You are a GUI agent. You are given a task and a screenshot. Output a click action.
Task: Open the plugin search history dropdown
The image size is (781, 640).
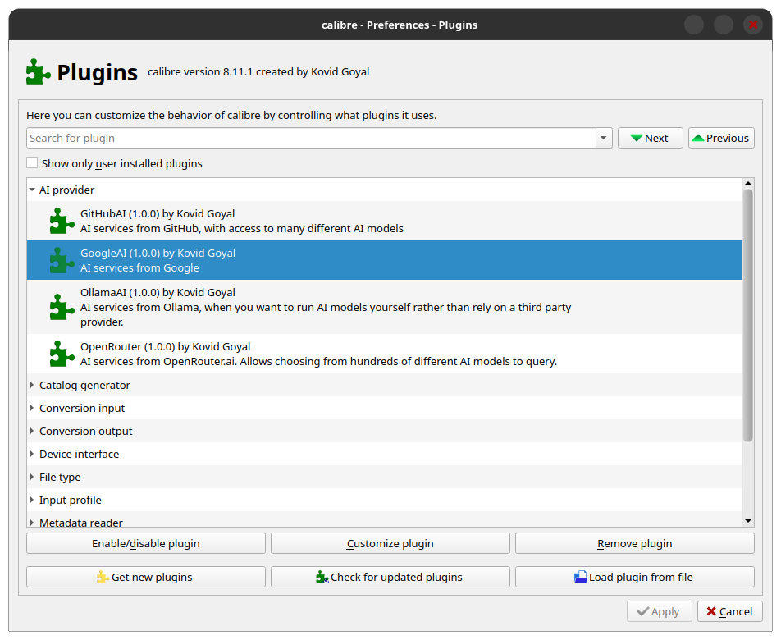pyautogui.click(x=603, y=138)
